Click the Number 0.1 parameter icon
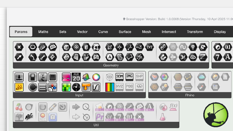This screenshot has width=233, height=131. [228, 47]
